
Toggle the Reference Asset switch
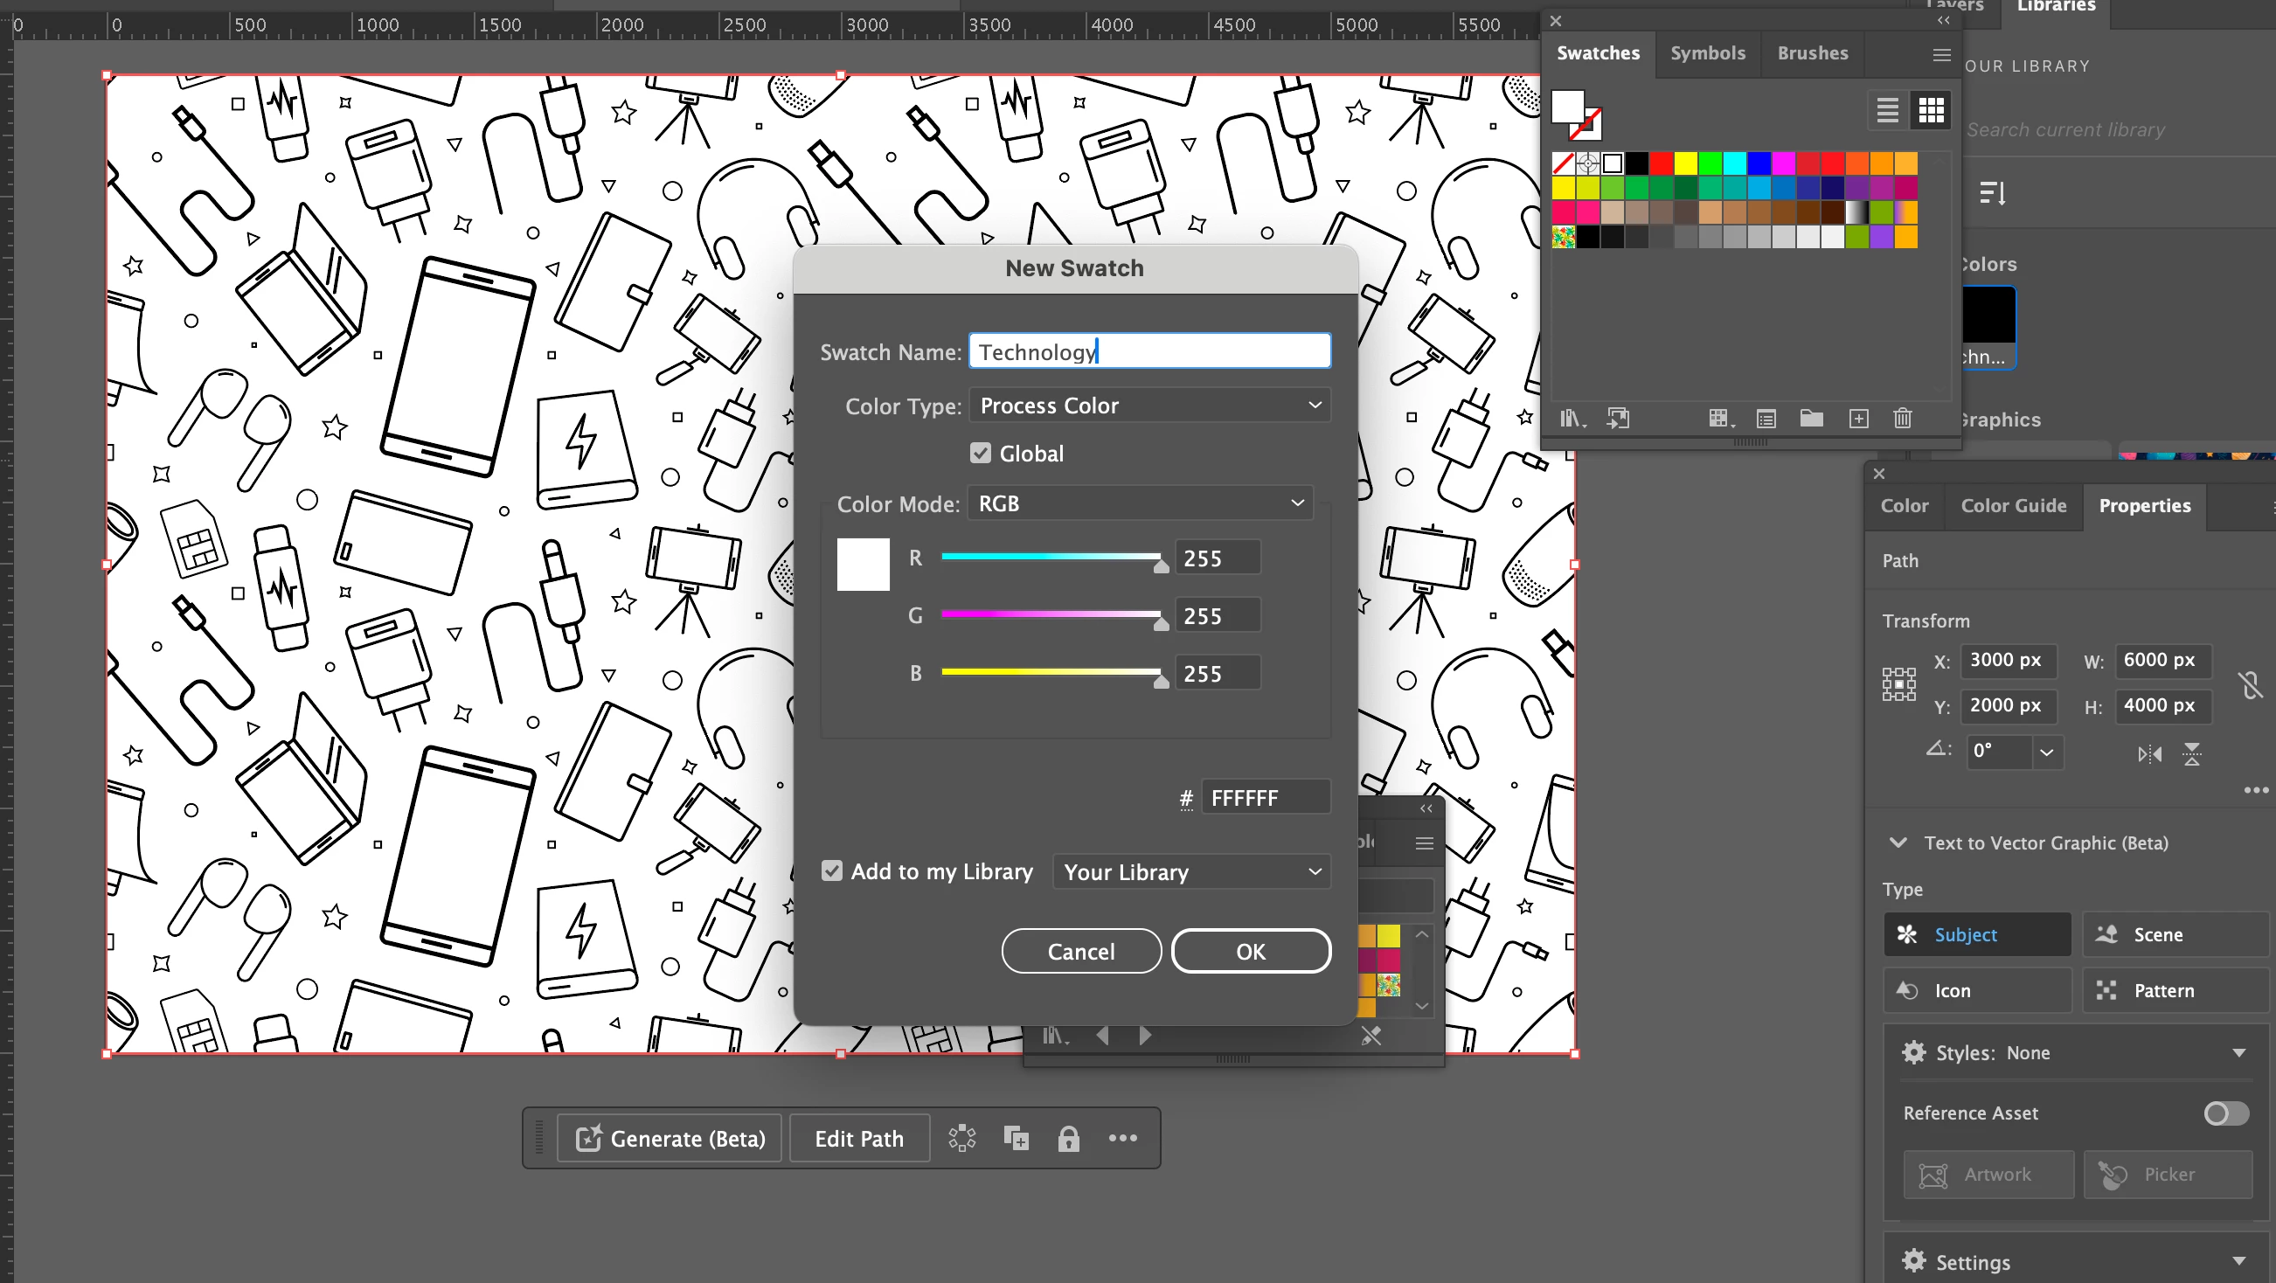point(2224,1113)
